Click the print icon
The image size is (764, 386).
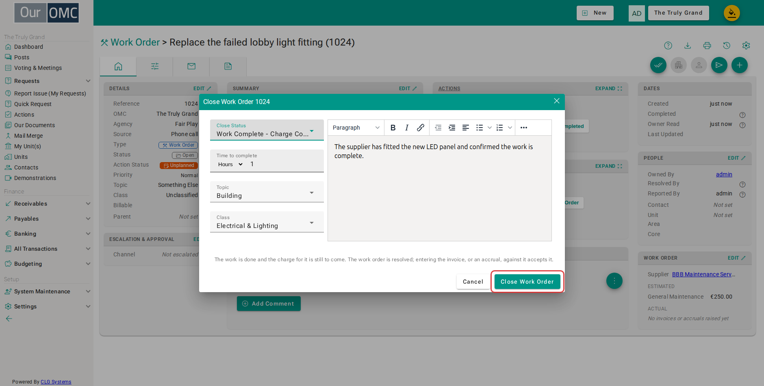point(707,46)
